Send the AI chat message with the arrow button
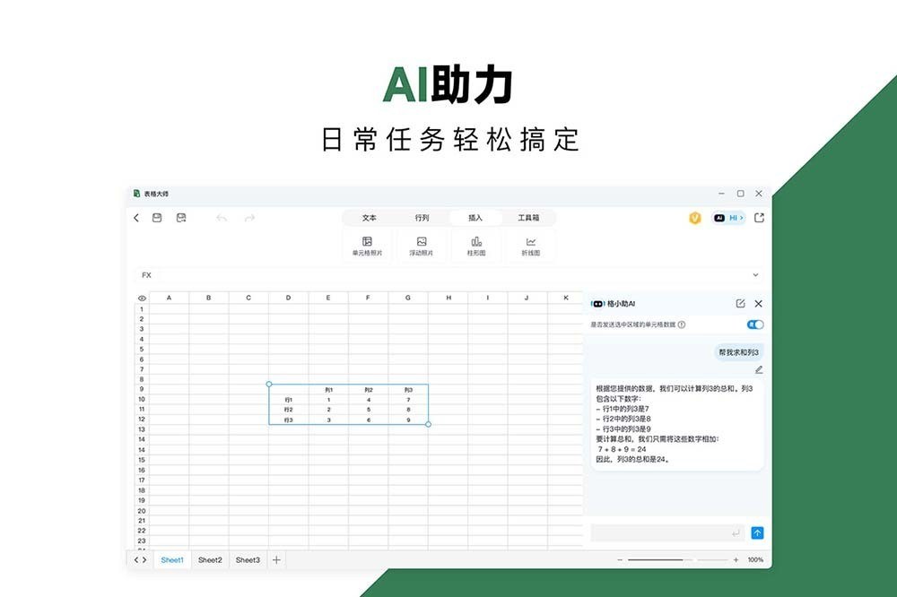Screen dimensions: 897x597 (x=756, y=532)
